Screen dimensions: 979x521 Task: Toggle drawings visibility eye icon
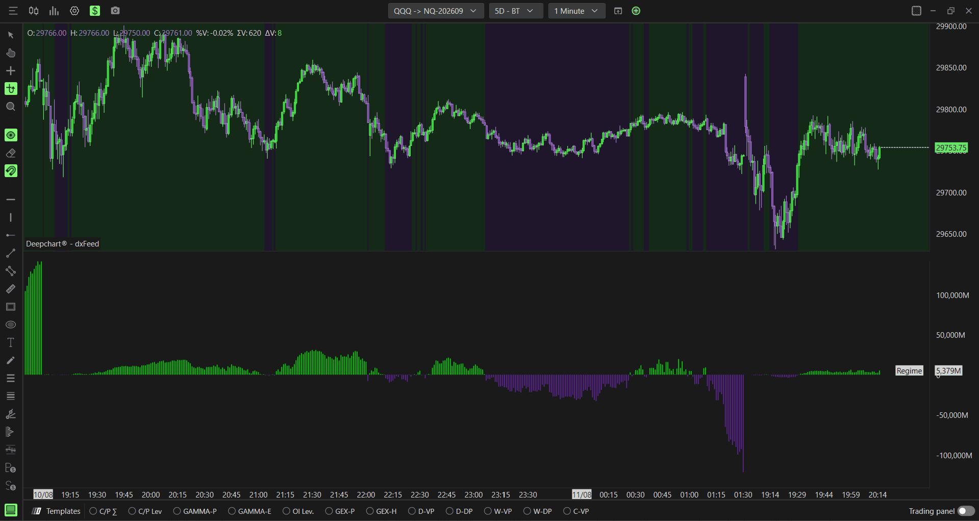[11, 135]
